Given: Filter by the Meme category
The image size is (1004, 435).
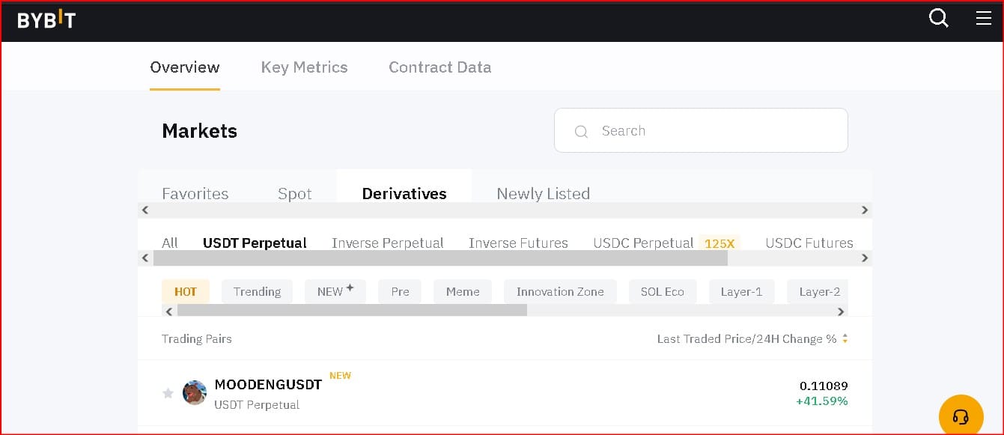Looking at the screenshot, I should coord(462,292).
